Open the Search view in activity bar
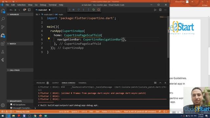Image resolution: width=210 pixels, height=118 pixels. tap(3, 19)
